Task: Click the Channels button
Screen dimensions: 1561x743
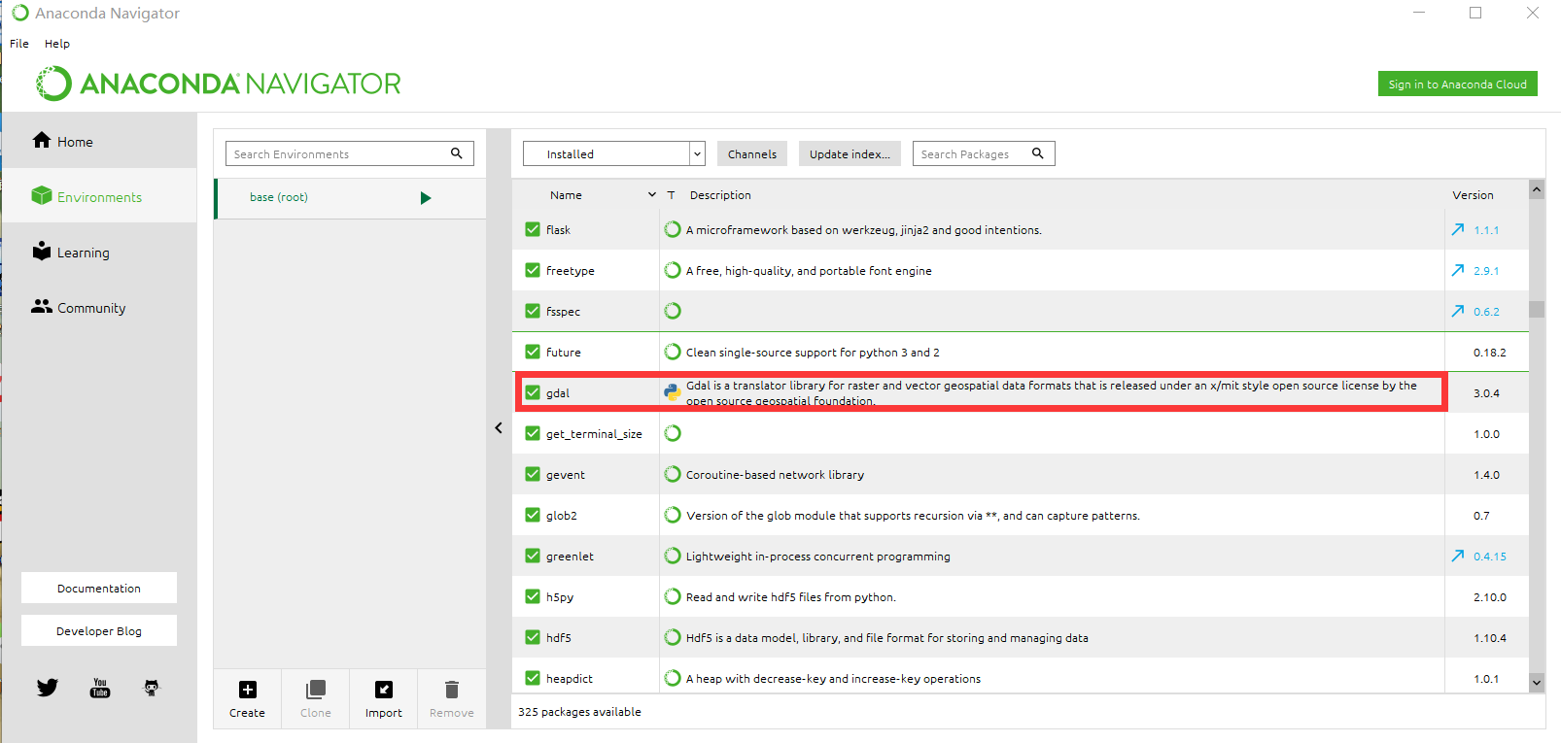Action: (x=752, y=153)
